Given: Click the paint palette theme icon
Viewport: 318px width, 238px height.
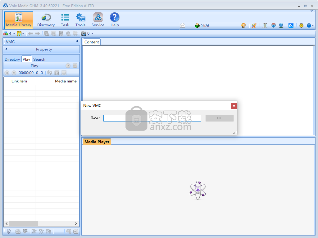Looking at the screenshot, I should point(244,26).
